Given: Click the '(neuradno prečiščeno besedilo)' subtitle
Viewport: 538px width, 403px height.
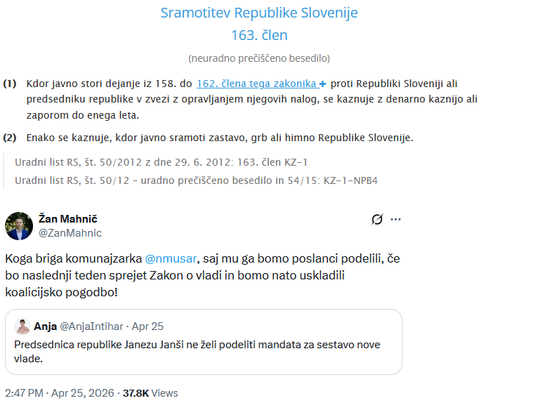Looking at the screenshot, I should 259,58.
